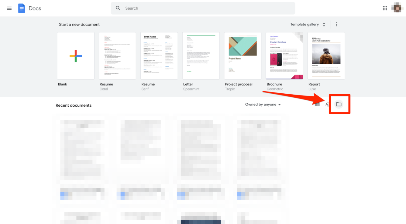Create a Blank document
406x224 pixels.
click(76, 56)
